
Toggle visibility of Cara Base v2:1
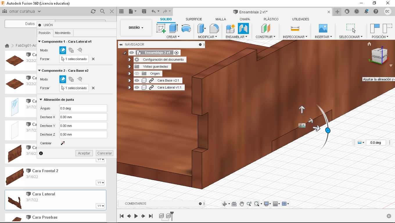tap(137, 80)
